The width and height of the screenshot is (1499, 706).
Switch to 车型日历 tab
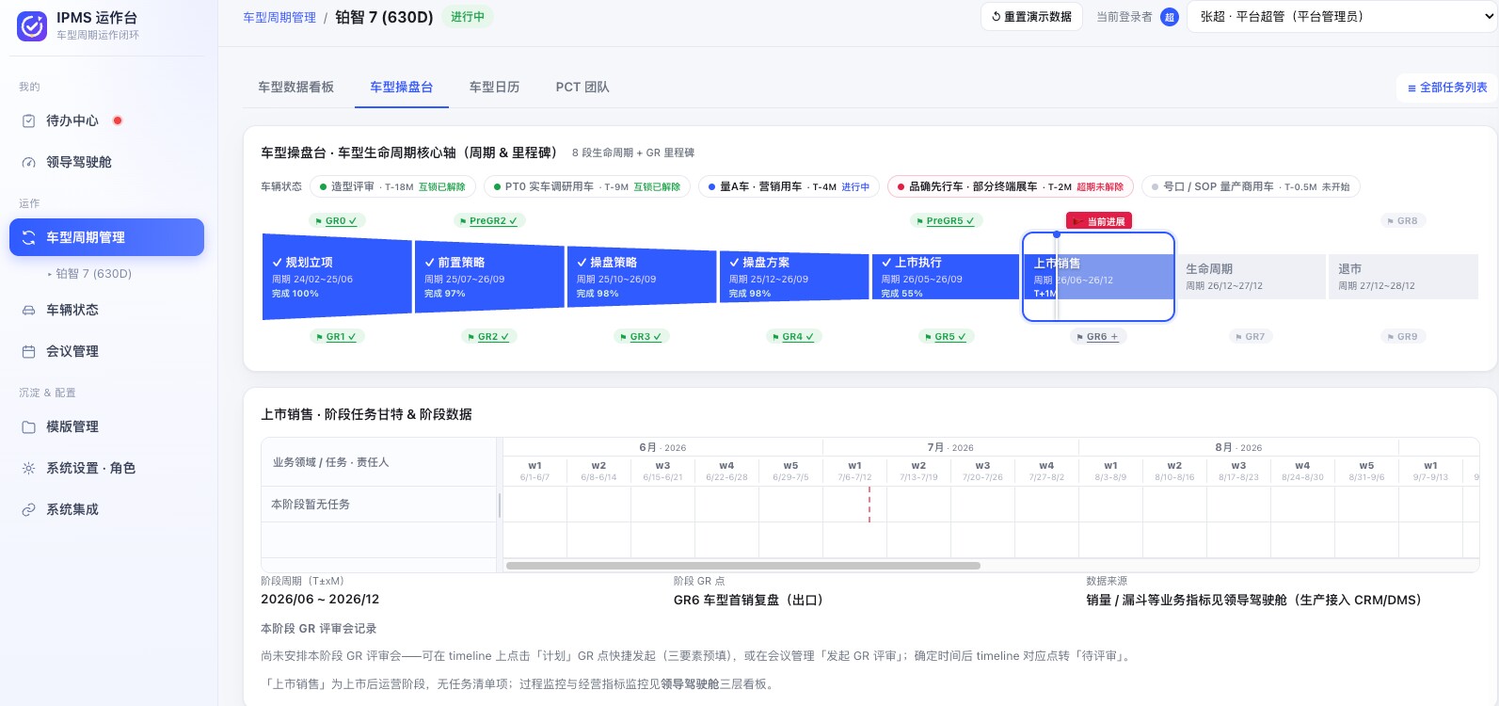[495, 88]
